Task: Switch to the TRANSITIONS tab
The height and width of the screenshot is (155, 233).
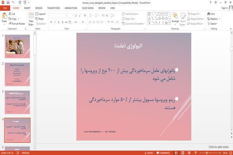Action: (54, 8)
